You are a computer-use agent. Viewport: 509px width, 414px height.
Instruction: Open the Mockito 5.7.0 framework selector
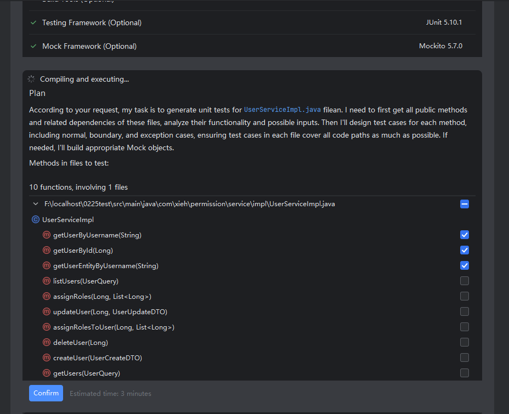pyautogui.click(x=440, y=46)
